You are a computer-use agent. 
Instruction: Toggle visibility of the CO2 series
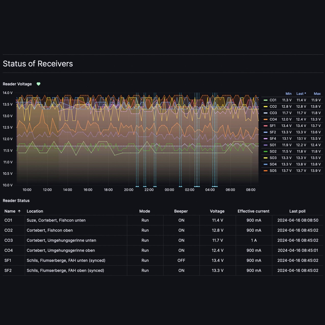pos(273,107)
